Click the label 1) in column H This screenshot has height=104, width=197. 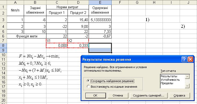147,20
